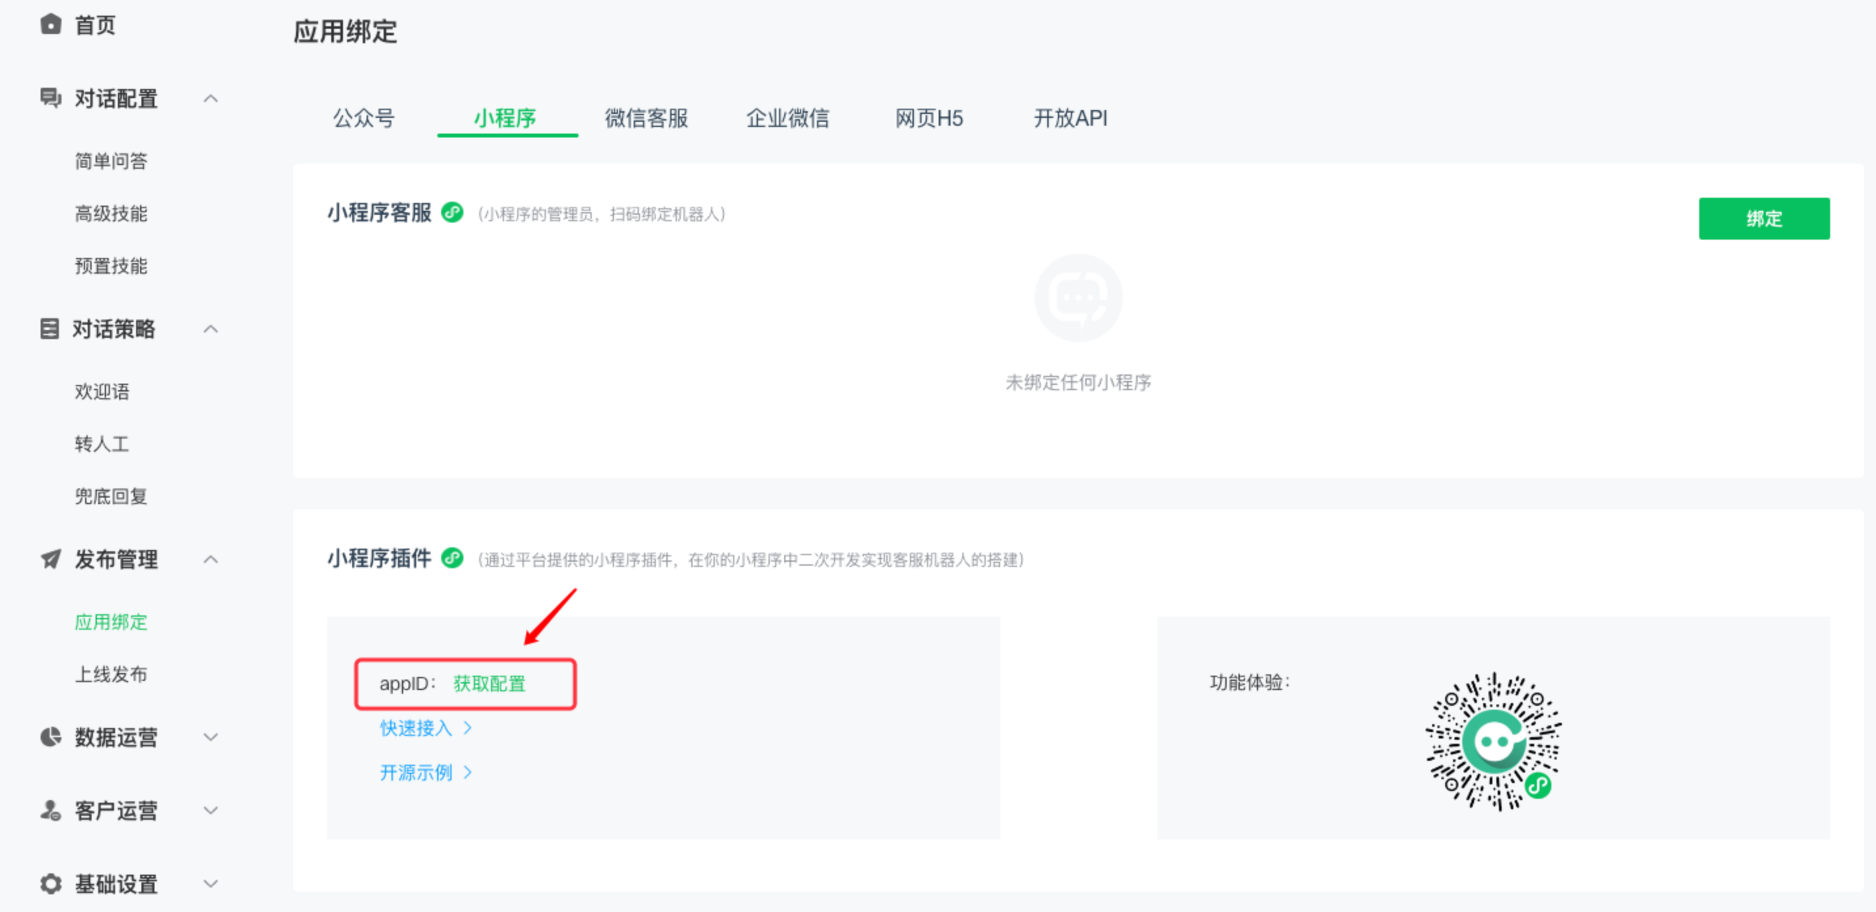This screenshot has height=912, width=1876.
Task: Click the 获取配置 link next to appID
Action: pyautogui.click(x=490, y=684)
